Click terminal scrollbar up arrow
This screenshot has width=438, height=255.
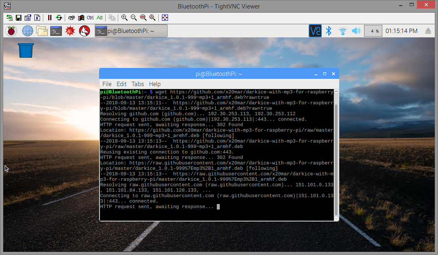tap(336, 91)
